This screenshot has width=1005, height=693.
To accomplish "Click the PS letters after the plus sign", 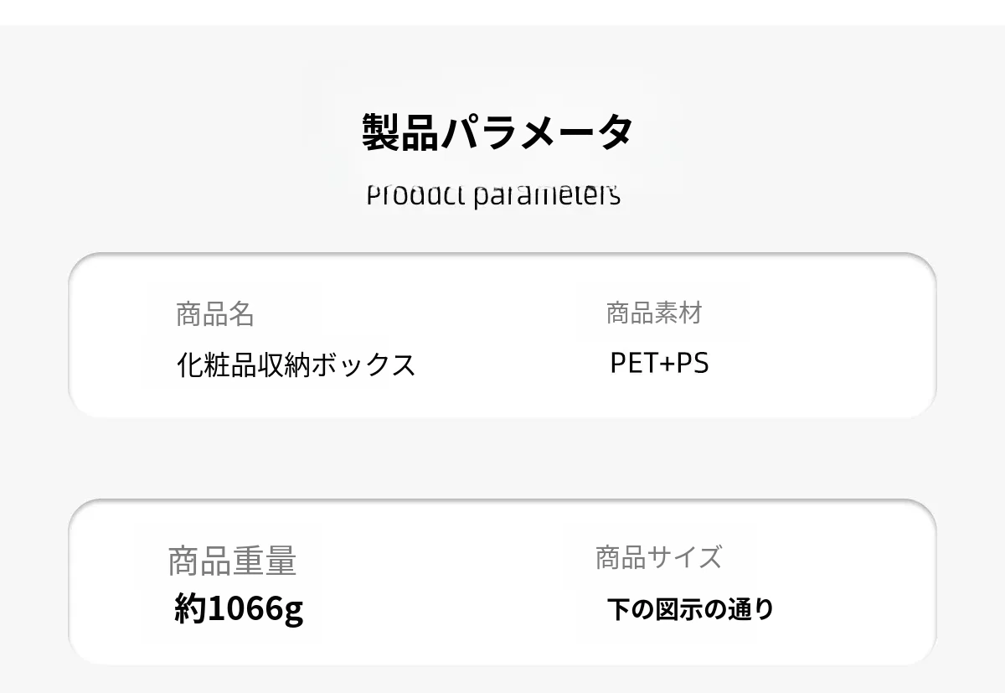I will (x=693, y=363).
